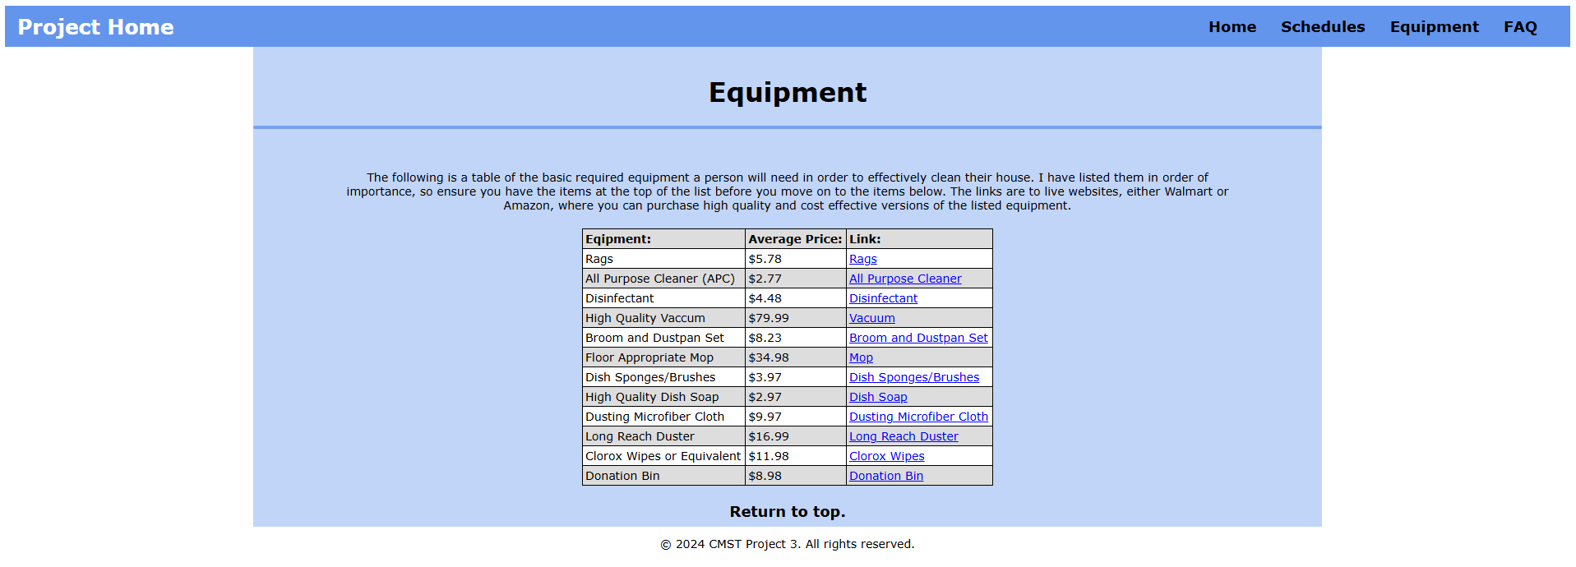
Task: Open the Clorox Wipes link
Action: tap(886, 456)
